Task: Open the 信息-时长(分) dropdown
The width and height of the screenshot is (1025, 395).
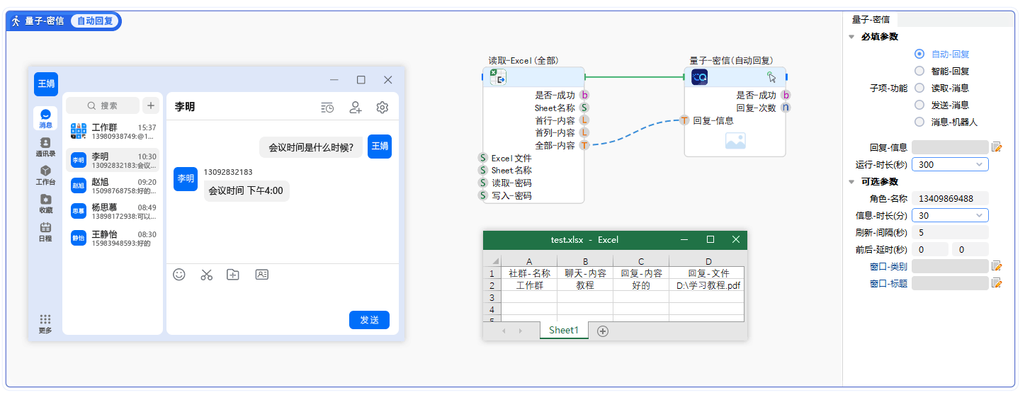Action: pyautogui.click(x=949, y=215)
